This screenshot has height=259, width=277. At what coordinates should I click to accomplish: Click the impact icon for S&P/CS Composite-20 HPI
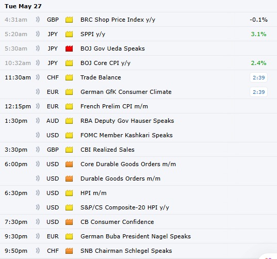tap(69, 207)
